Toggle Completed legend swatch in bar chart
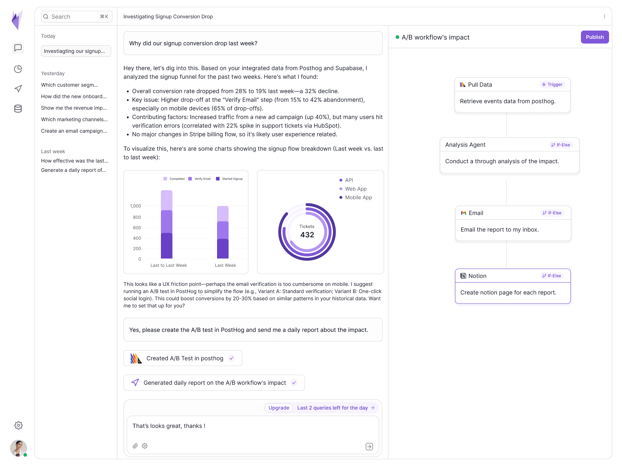This screenshot has width=622, height=466. tap(165, 179)
